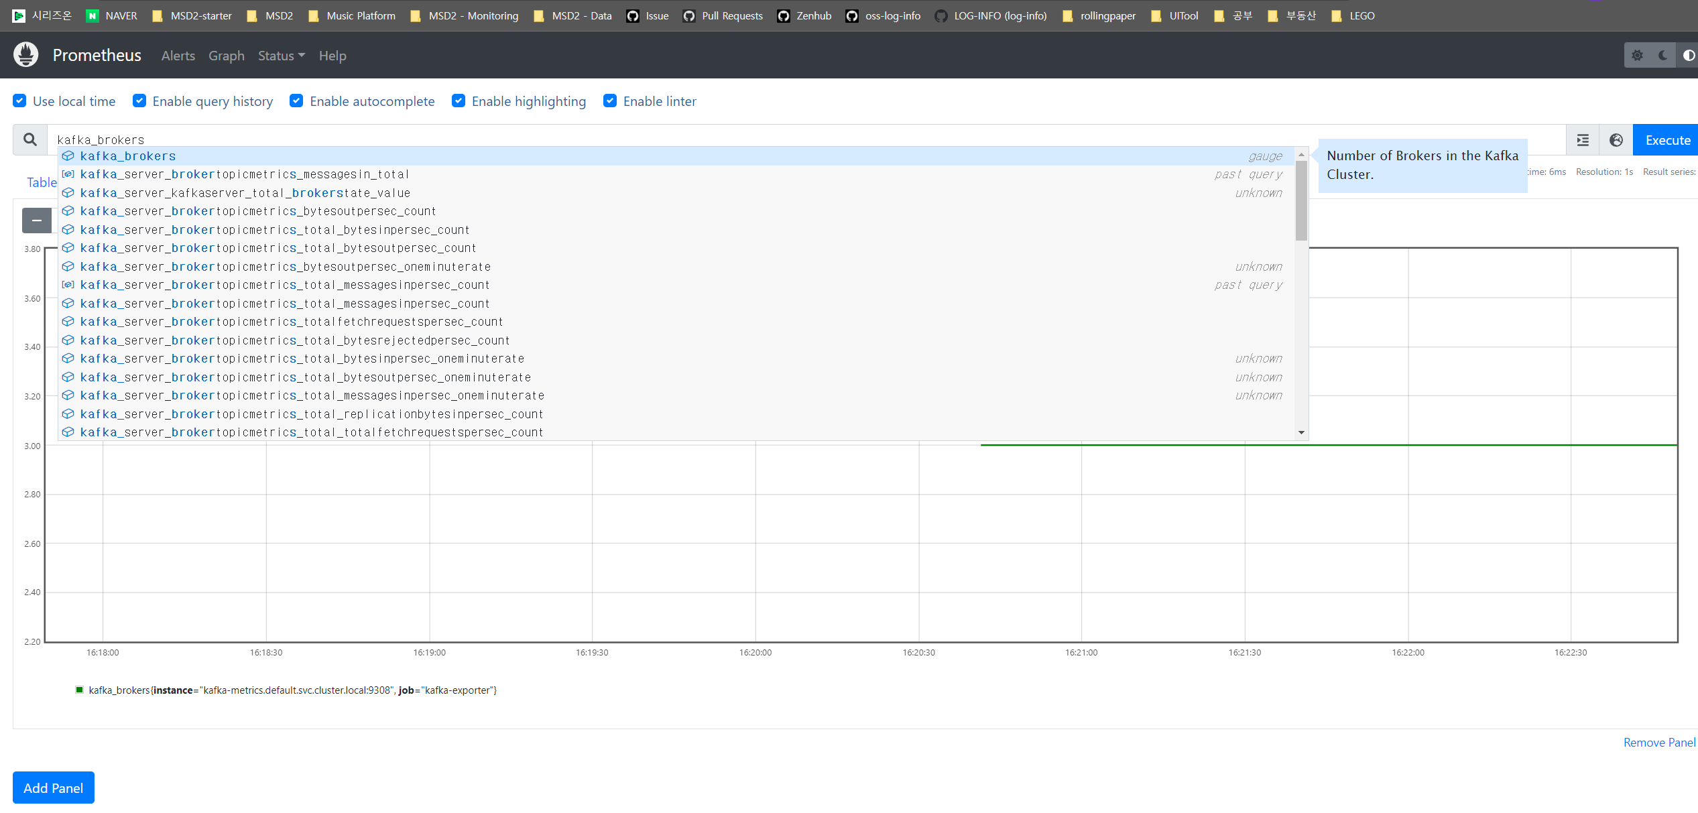1698x813 pixels.
Task: Click the minus button to decrease the time range
Action: point(37,221)
